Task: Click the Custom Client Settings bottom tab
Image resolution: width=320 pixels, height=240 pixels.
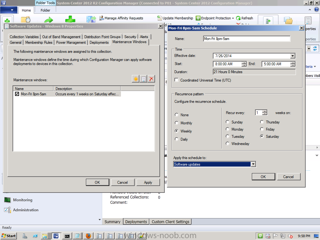Action: pyautogui.click(x=170, y=222)
